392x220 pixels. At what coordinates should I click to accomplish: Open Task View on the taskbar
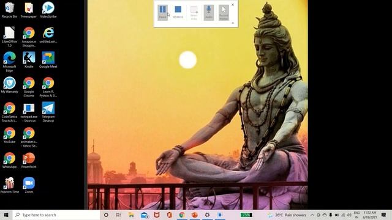tap(118, 215)
